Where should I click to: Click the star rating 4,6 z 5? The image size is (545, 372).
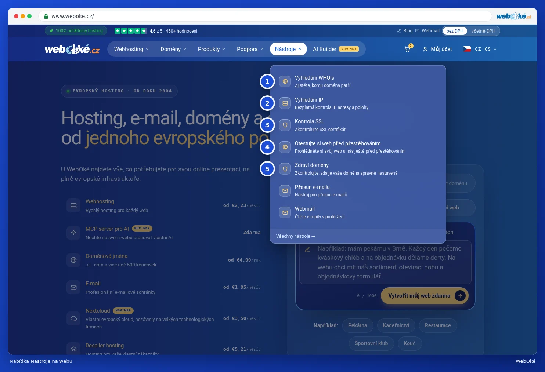coord(156,31)
